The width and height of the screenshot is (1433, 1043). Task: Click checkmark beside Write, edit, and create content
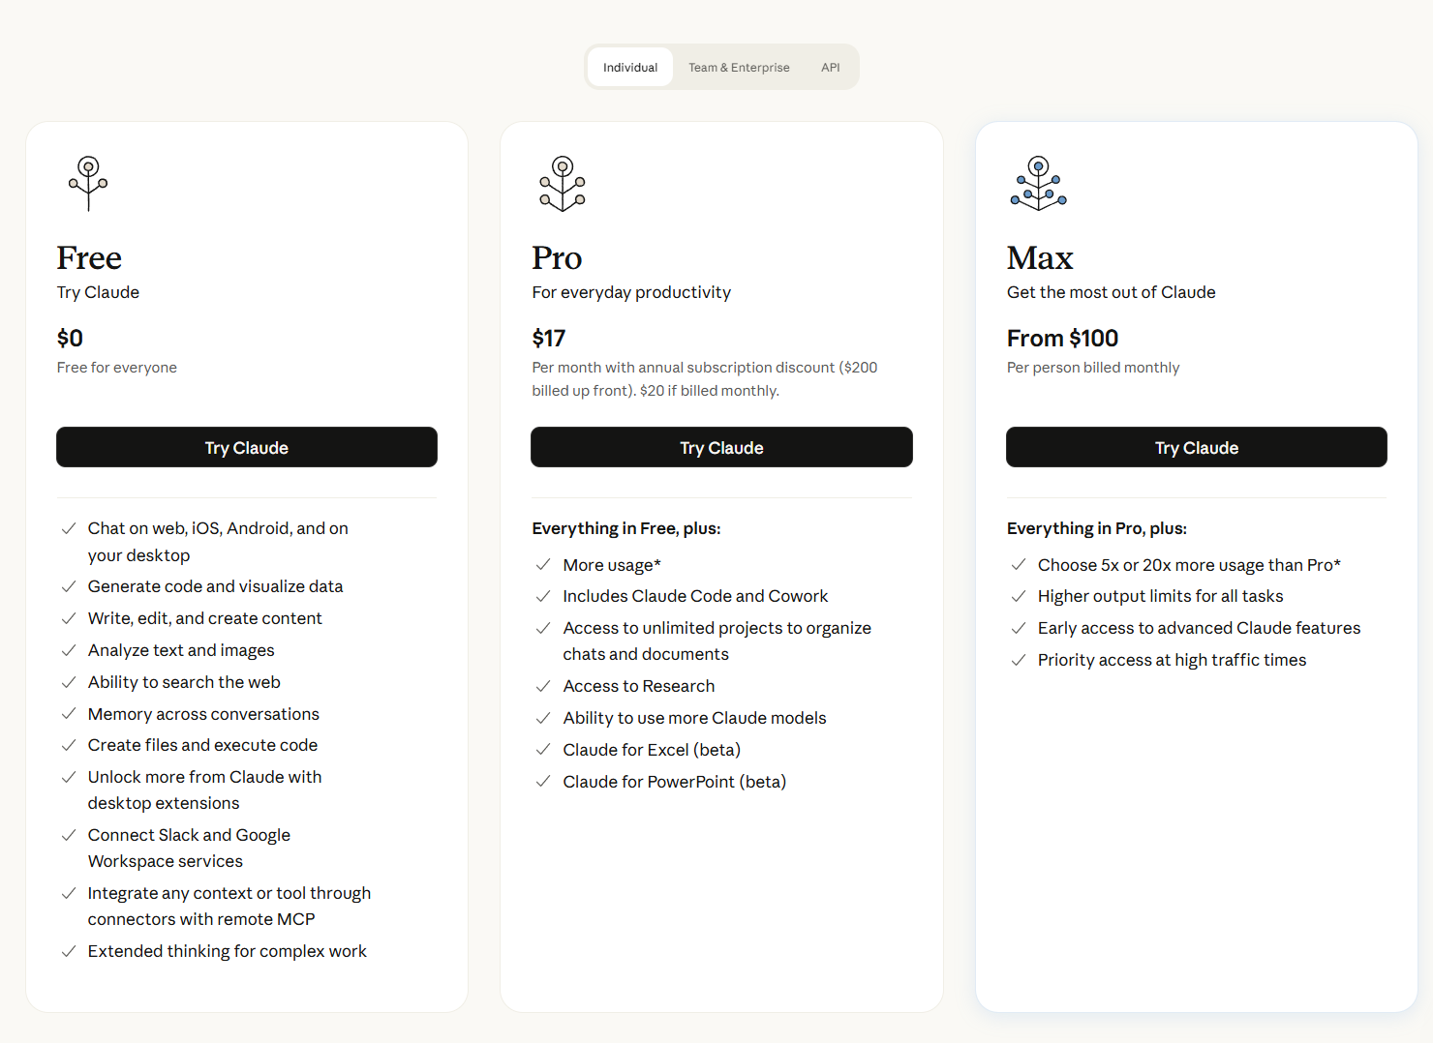click(69, 618)
